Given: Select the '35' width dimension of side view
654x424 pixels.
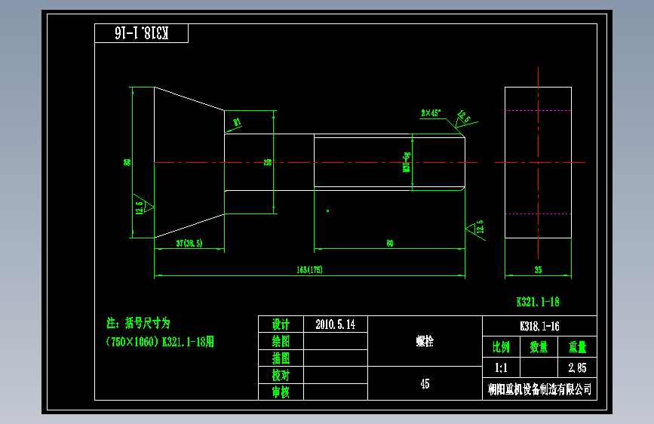Looking at the screenshot, I should [x=538, y=270].
